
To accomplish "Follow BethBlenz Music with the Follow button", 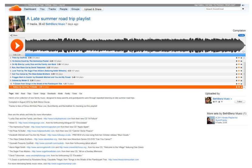I will (x=240, y=102).
